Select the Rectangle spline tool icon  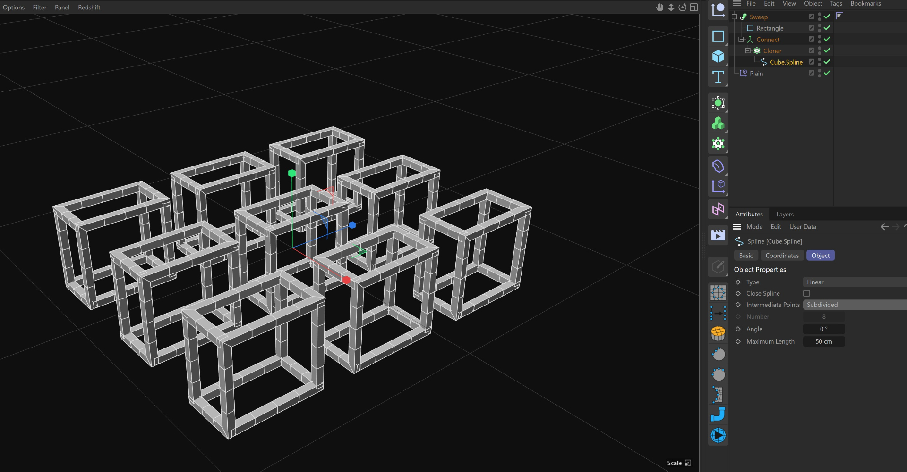click(718, 36)
